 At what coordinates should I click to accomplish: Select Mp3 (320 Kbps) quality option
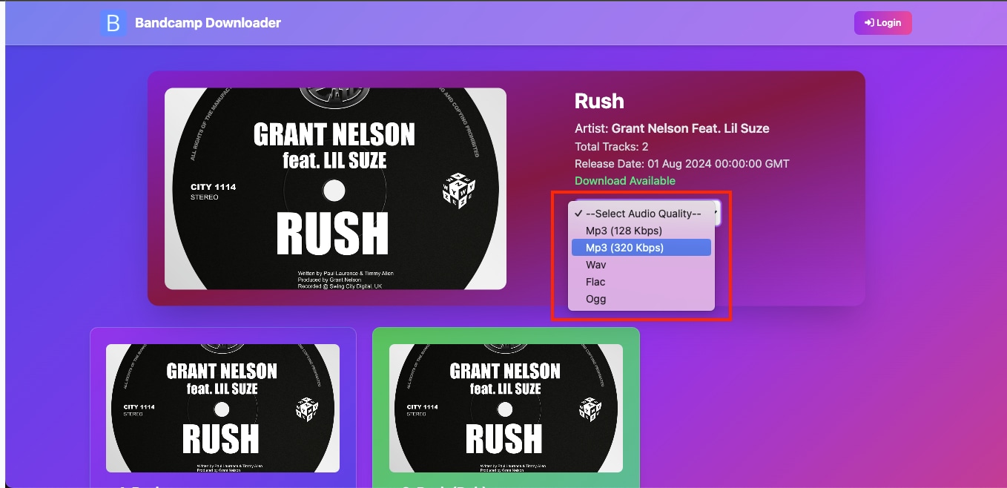[641, 248]
